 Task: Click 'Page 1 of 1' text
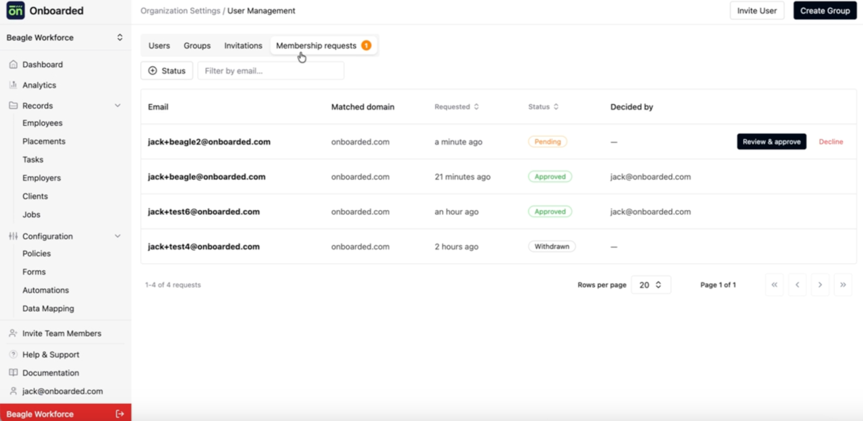coord(718,285)
